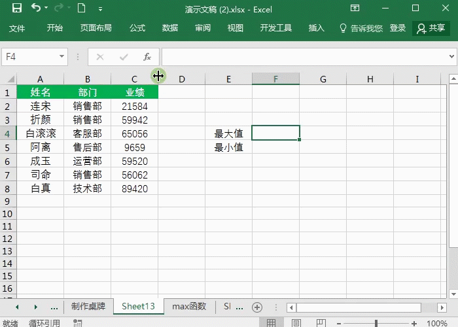Switch to the max函数 sheet tab

pos(189,306)
